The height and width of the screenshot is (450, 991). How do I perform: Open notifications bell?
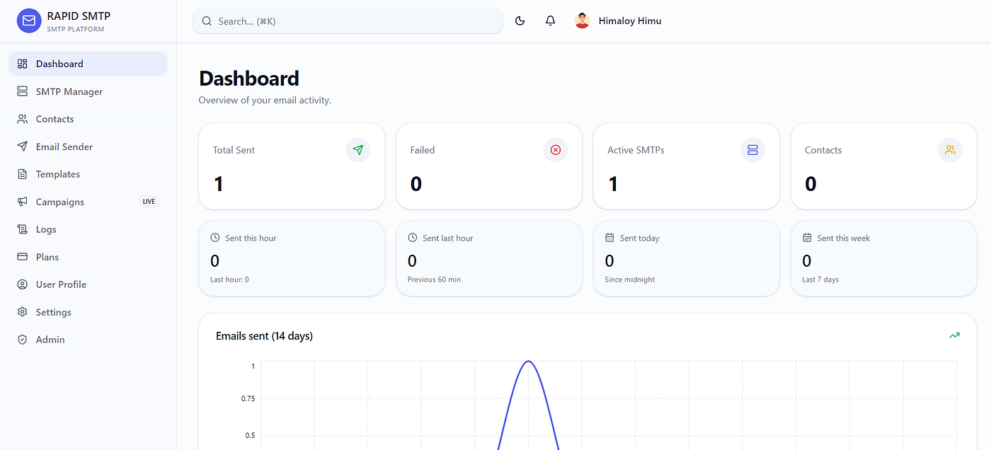[x=550, y=21]
